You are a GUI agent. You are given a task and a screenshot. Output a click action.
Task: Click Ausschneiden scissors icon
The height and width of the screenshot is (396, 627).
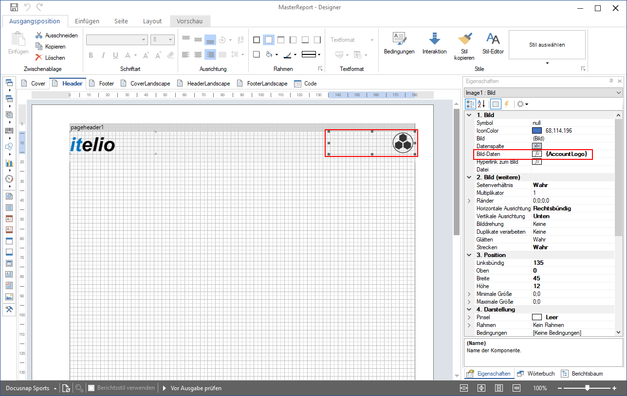pos(39,35)
